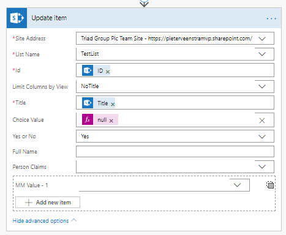Click the MM Value - 1 label
286x235 pixels.
tap(32, 185)
